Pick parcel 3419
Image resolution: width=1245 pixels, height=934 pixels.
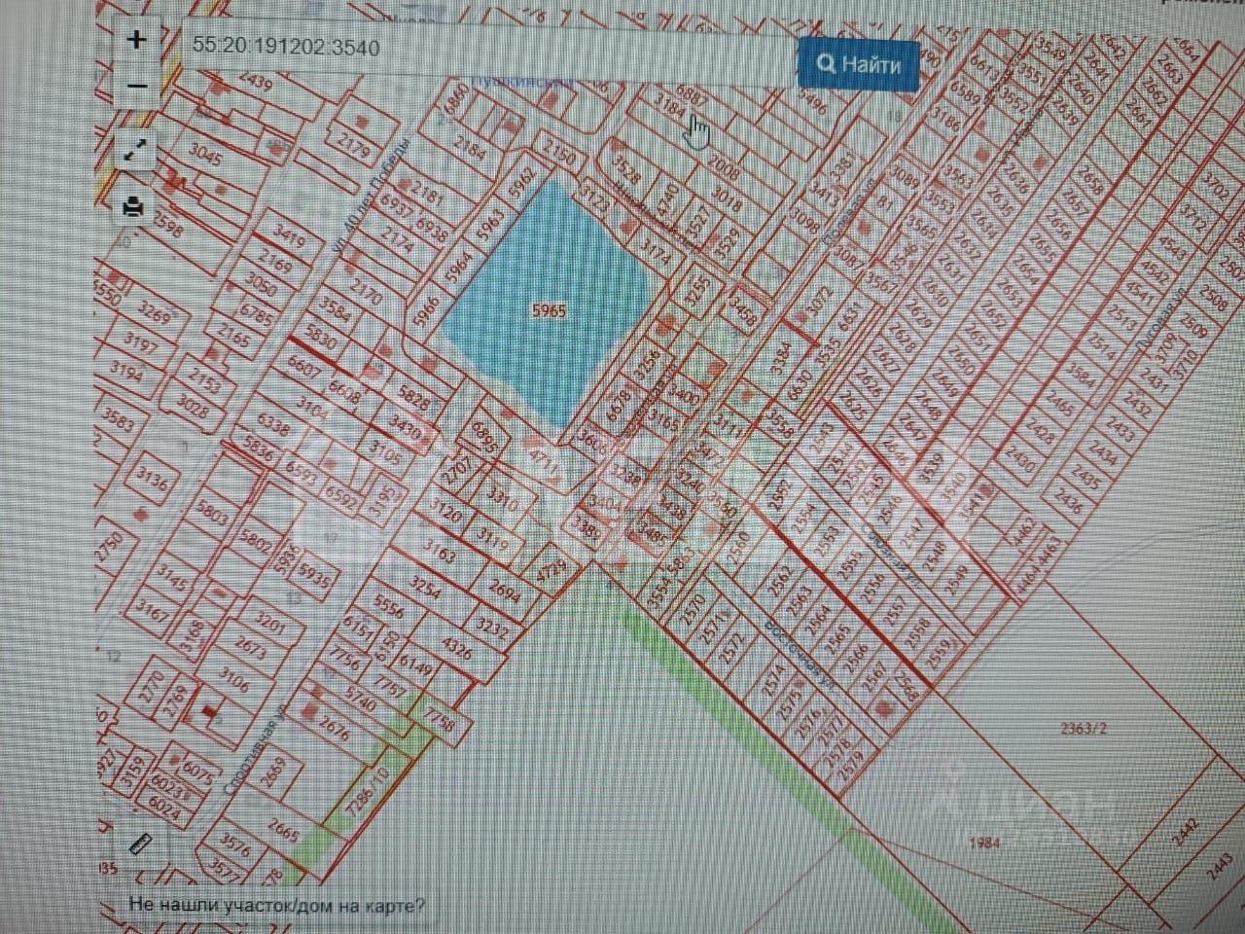288,233
